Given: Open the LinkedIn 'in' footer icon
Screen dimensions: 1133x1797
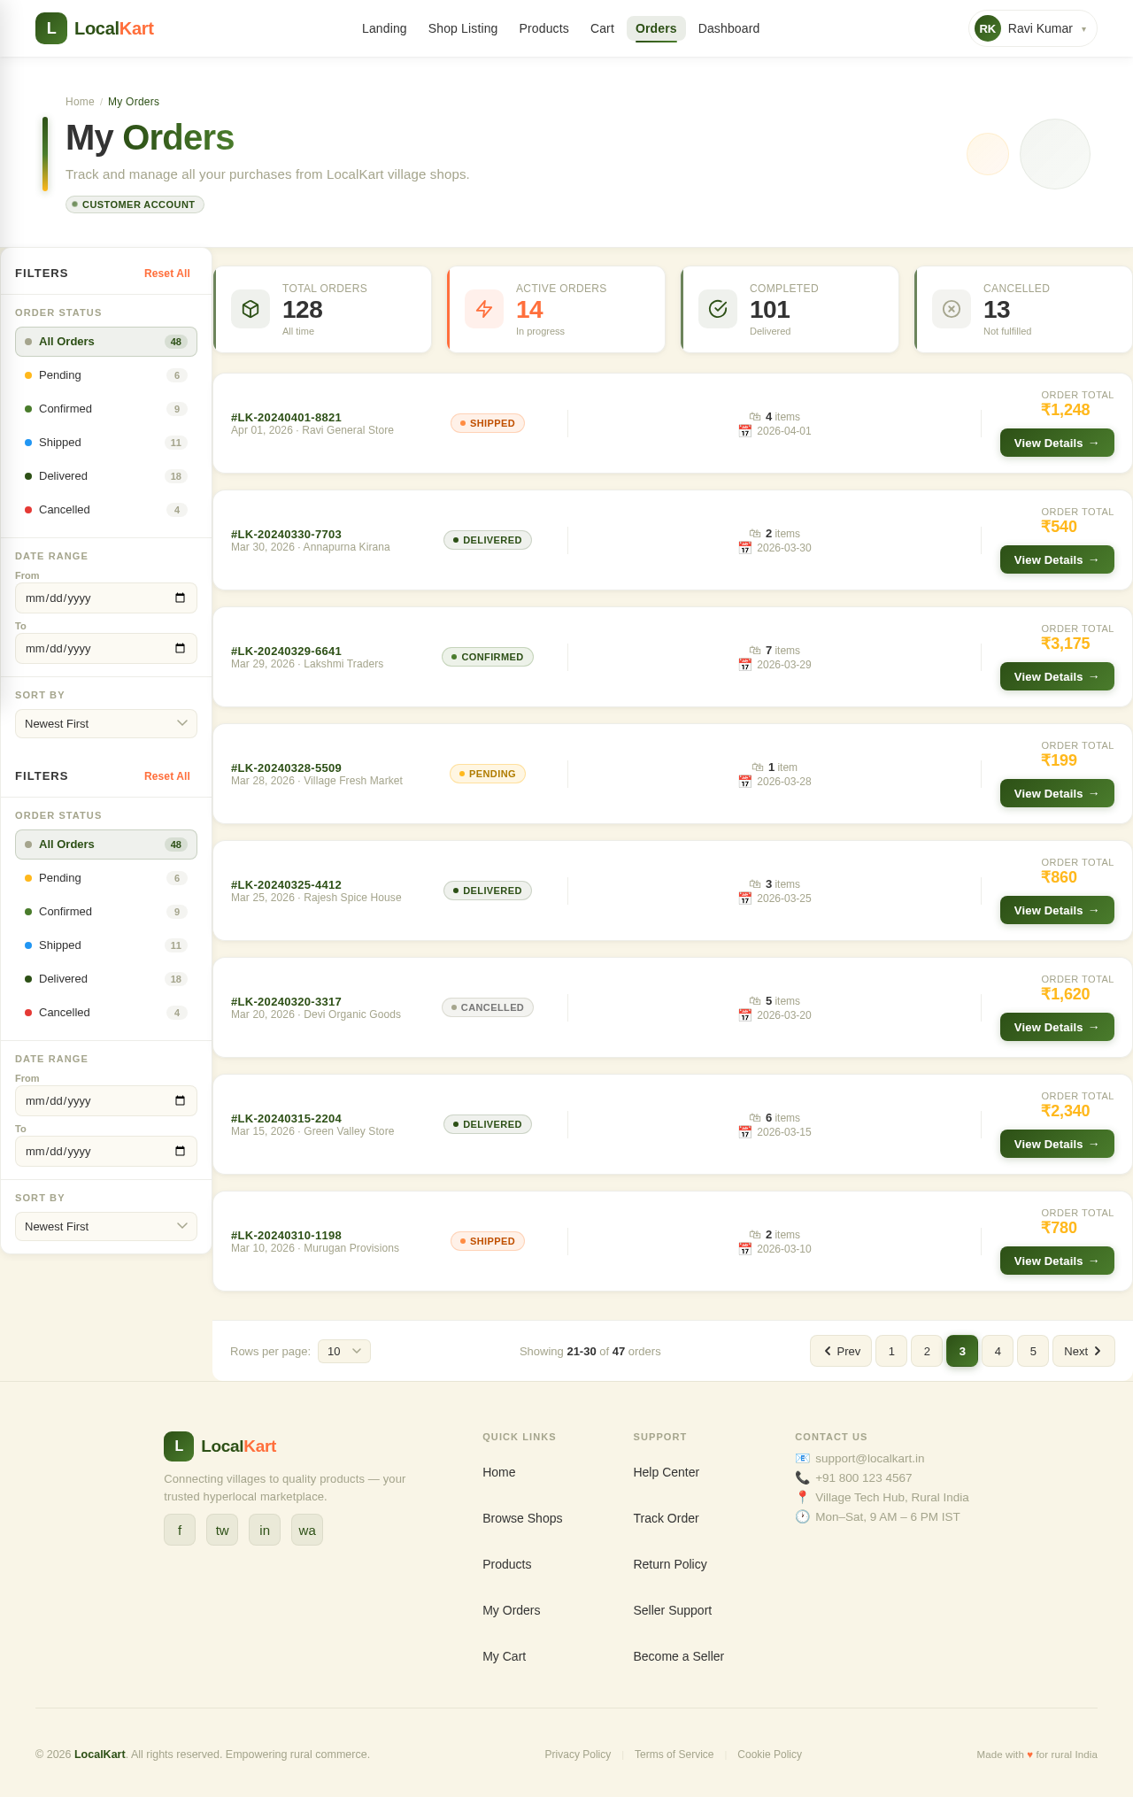Looking at the screenshot, I should [x=265, y=1530].
